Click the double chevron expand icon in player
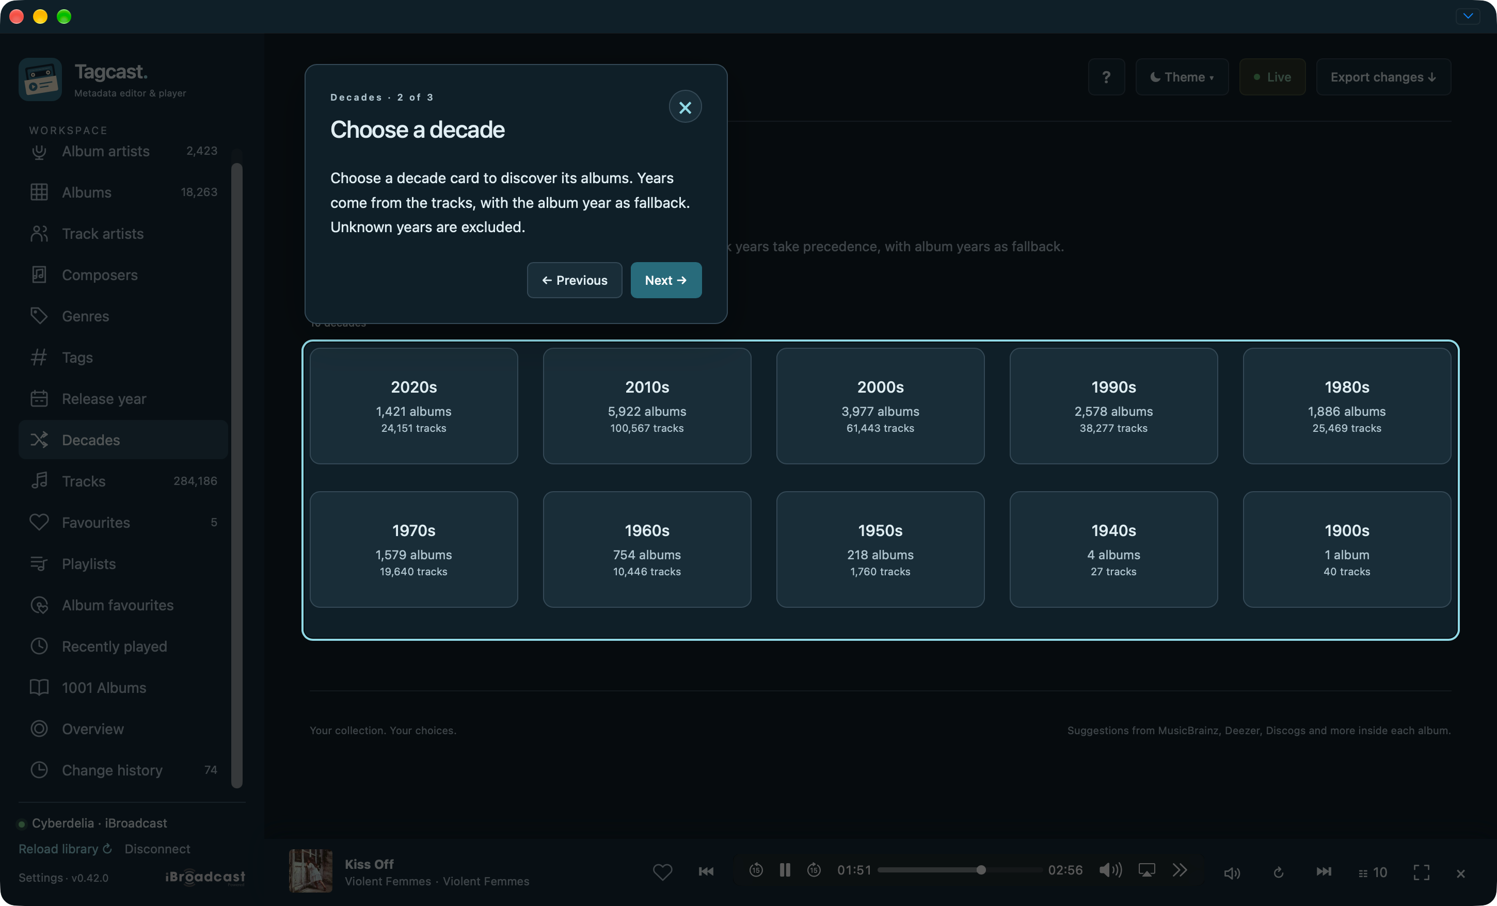The image size is (1497, 906). (x=1179, y=870)
